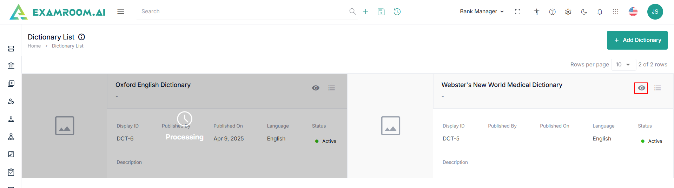Open the Rows per page dropdown
Image resolution: width=674 pixels, height=188 pixels.
(x=623, y=64)
